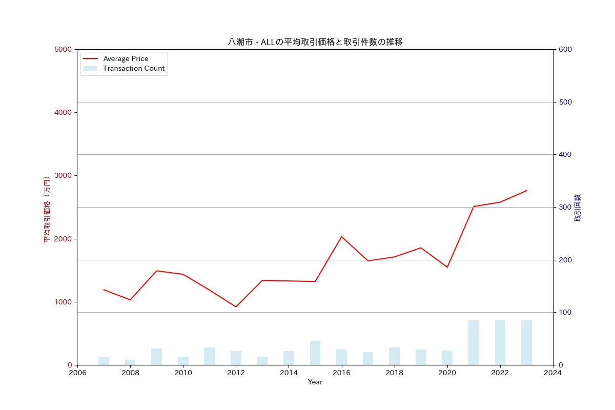Click the 2023 endpoint of the price line

(526, 191)
